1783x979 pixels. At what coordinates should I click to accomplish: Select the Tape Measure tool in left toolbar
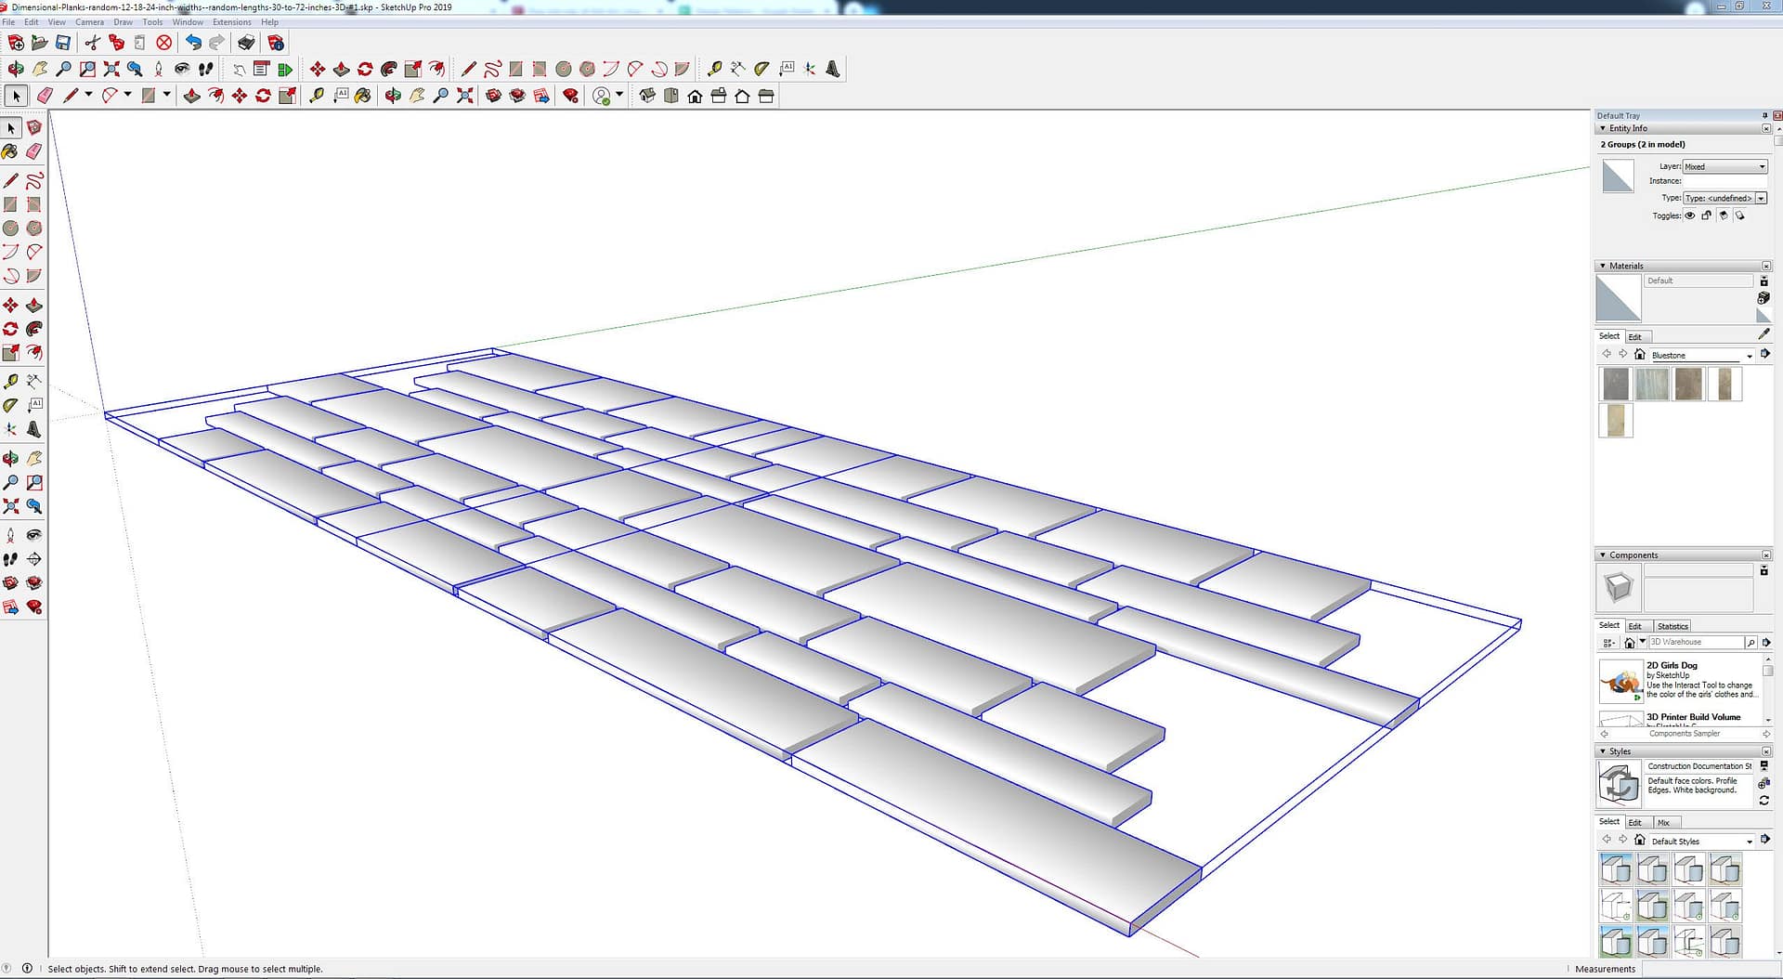coord(11,382)
